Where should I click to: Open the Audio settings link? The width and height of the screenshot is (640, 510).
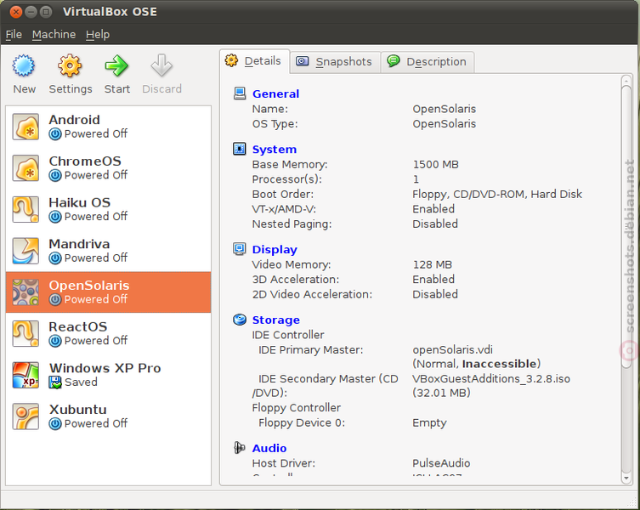269,448
